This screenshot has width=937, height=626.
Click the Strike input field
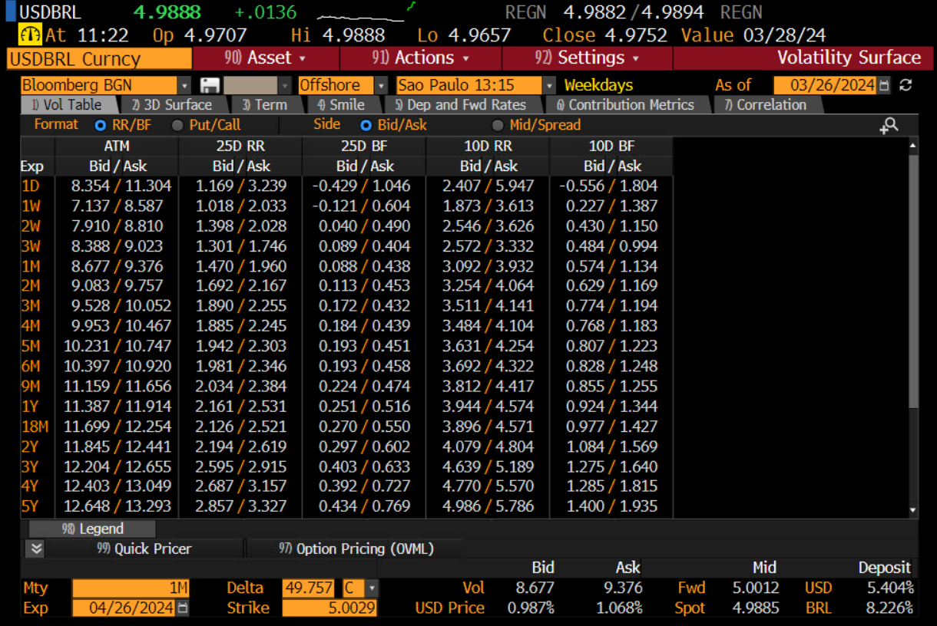coord(329,608)
